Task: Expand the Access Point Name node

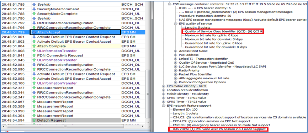Action: click(x=175, y=51)
